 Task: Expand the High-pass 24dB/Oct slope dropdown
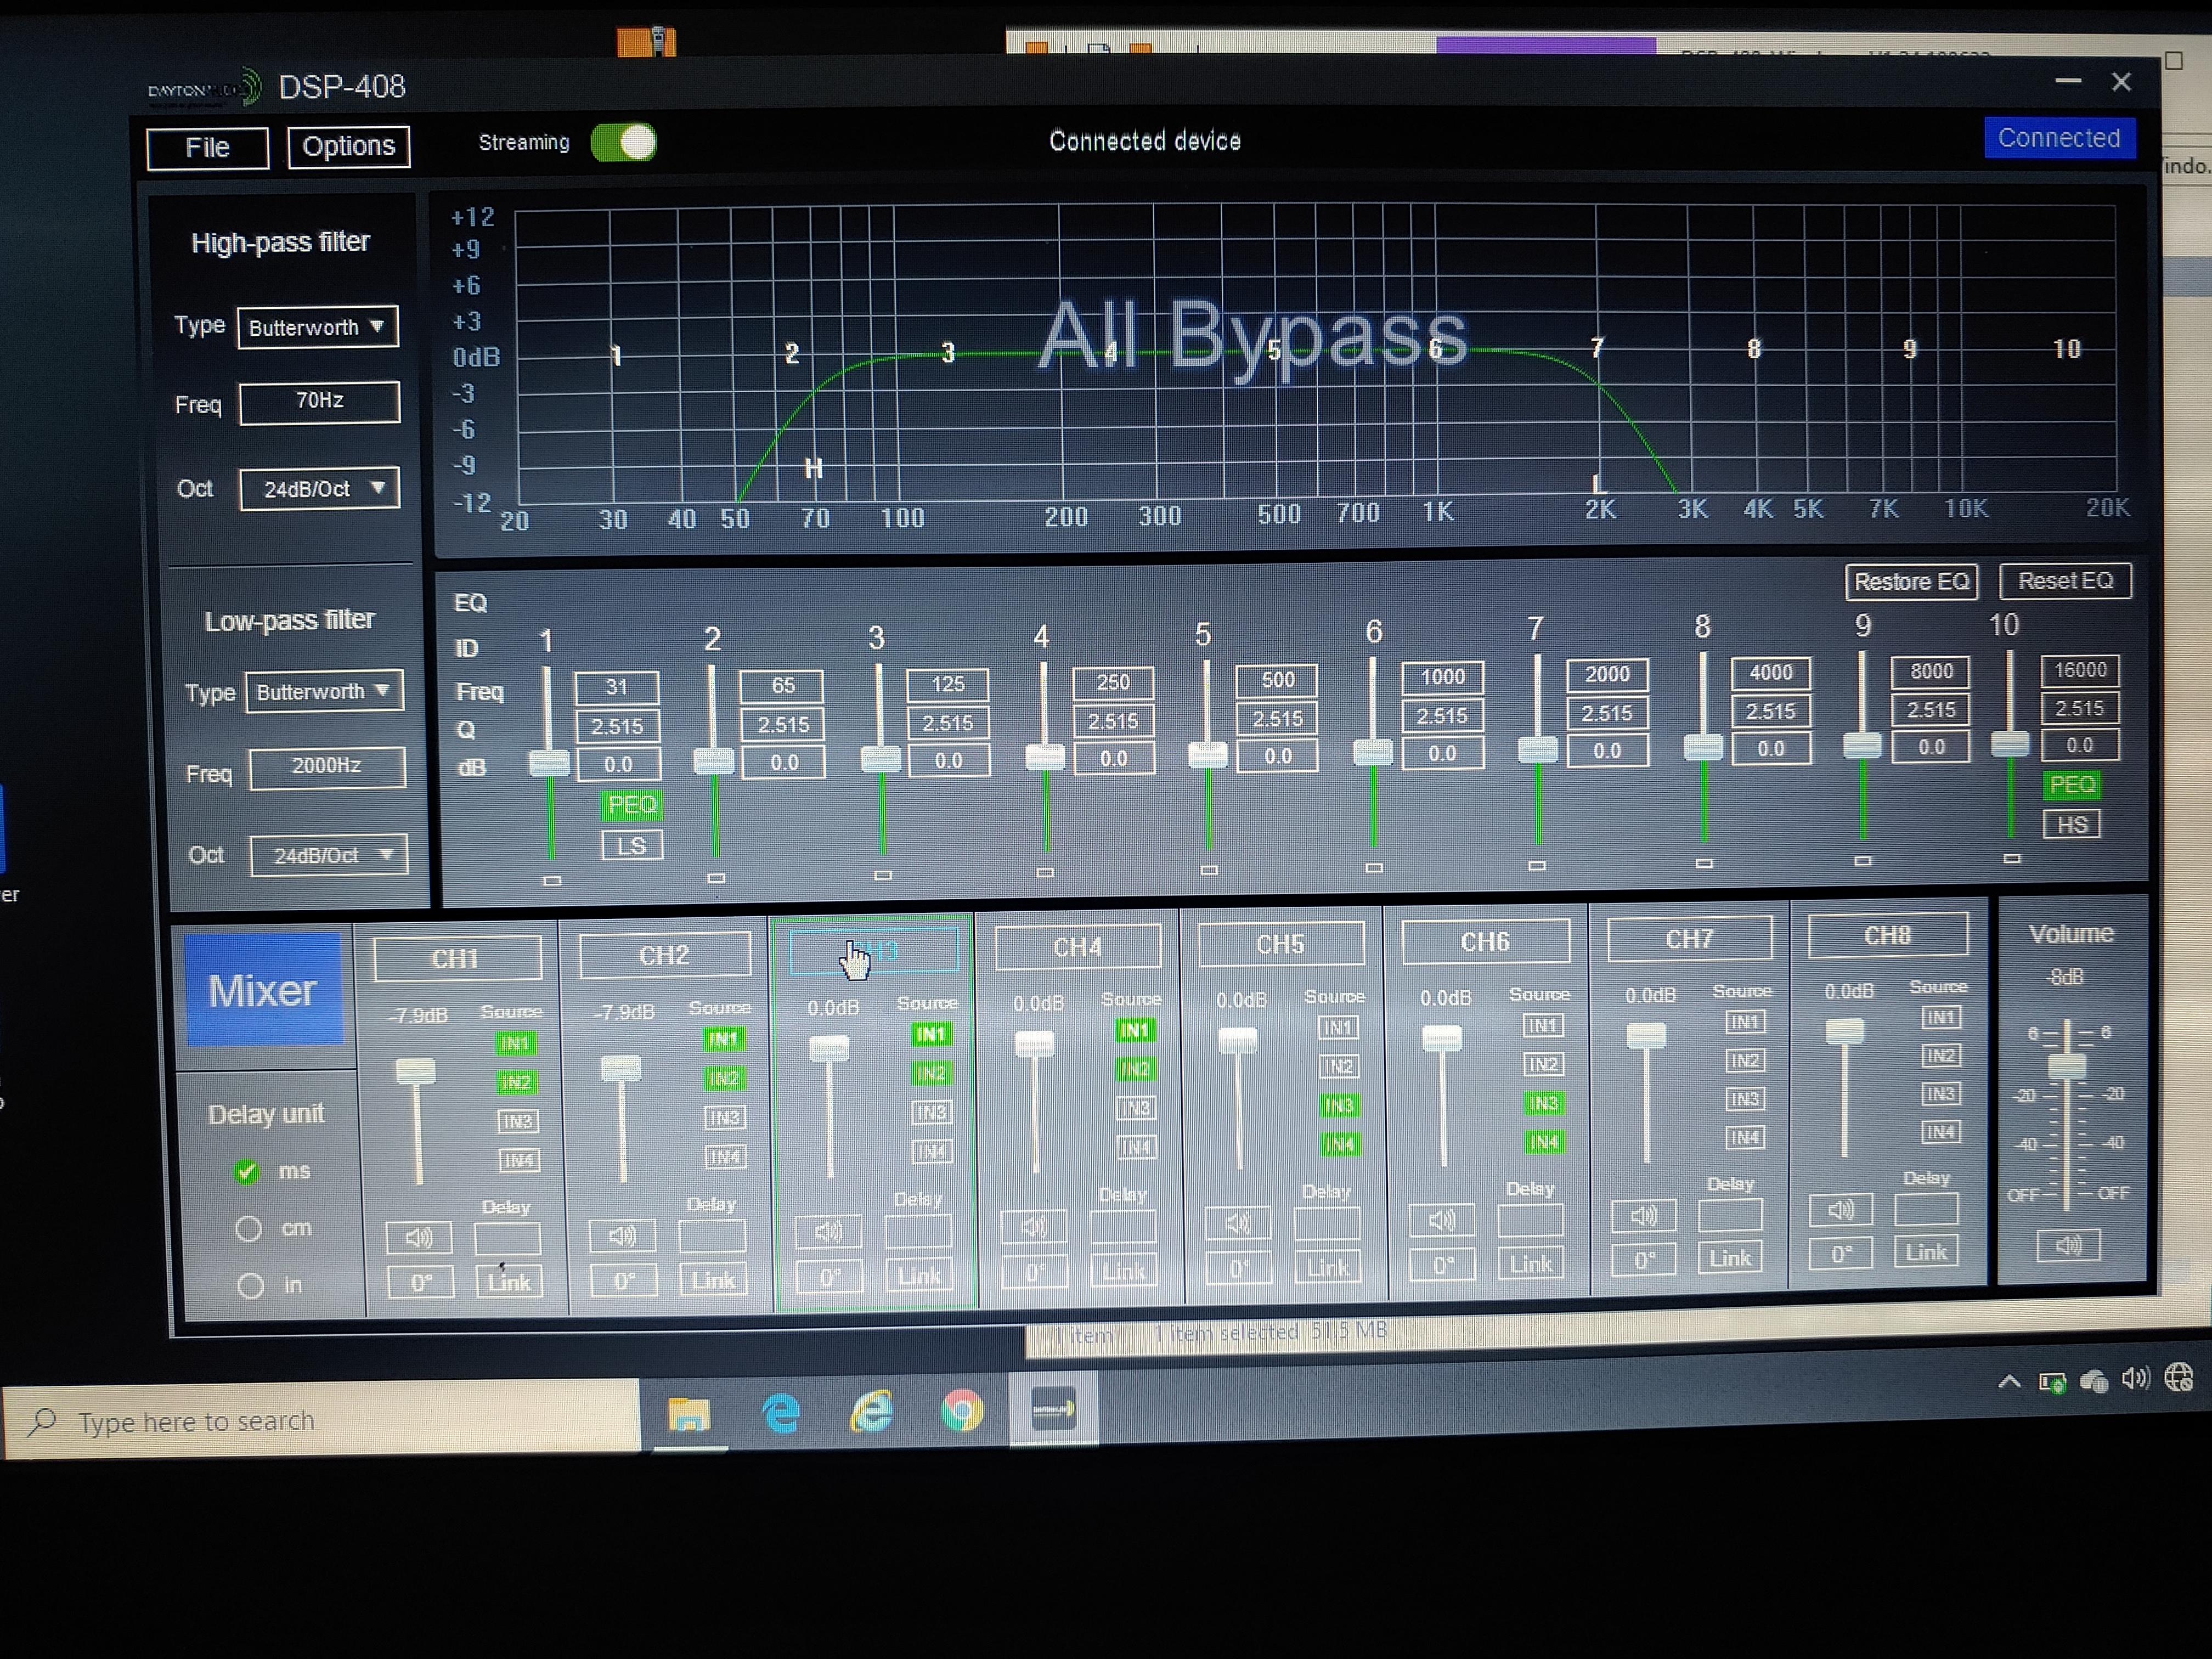pos(319,489)
